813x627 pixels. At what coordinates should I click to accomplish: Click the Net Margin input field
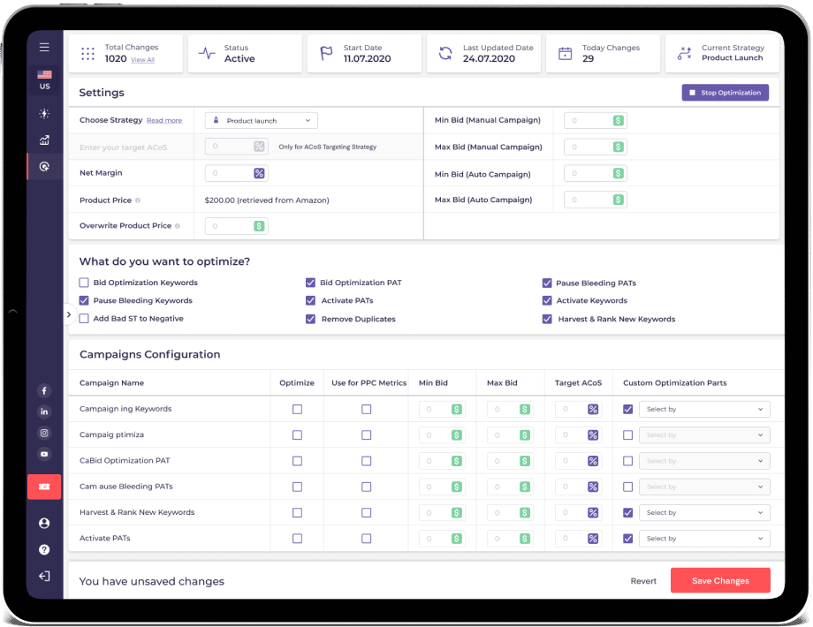click(x=229, y=173)
